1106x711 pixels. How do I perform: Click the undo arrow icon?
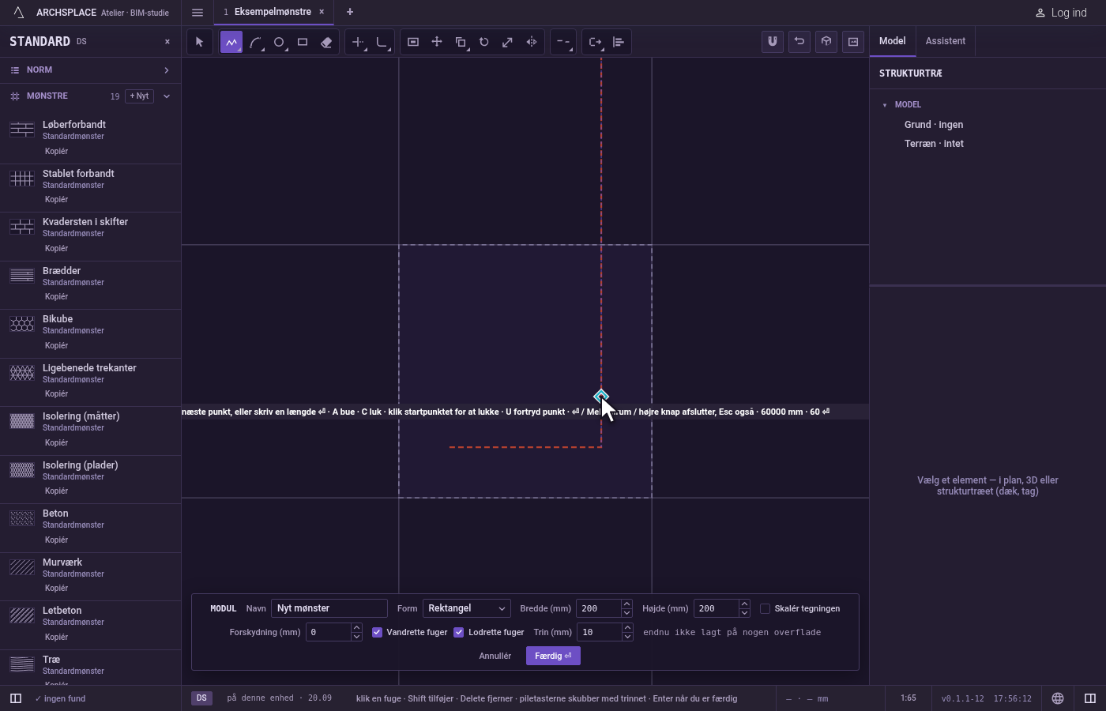799,42
